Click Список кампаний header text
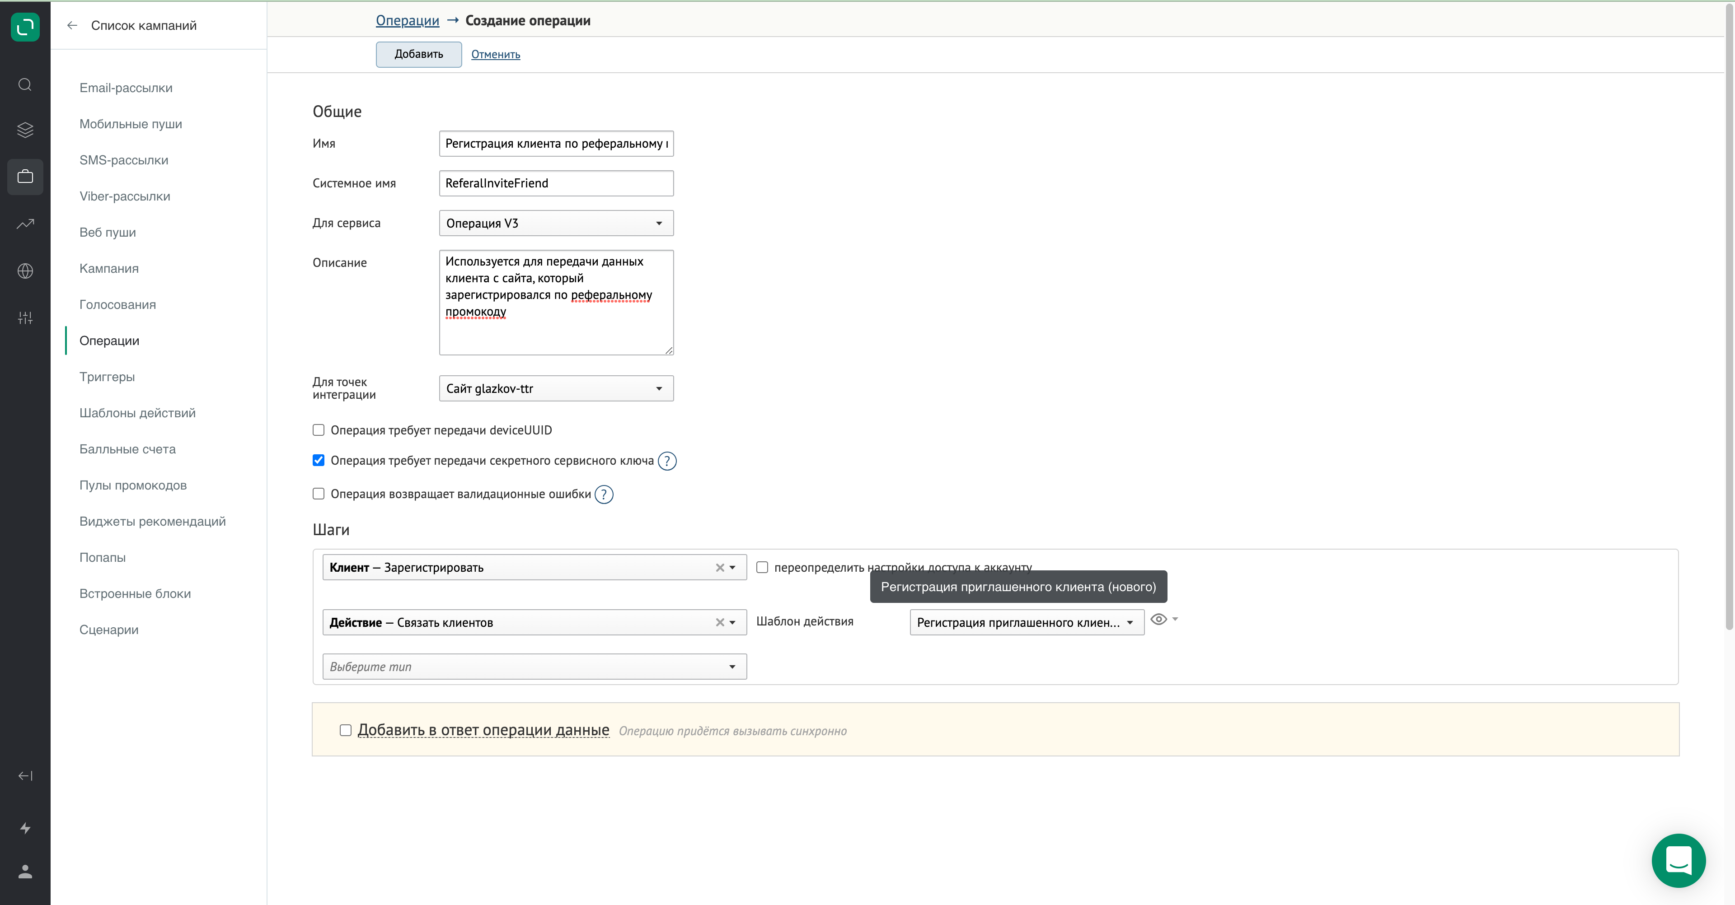Image resolution: width=1735 pixels, height=905 pixels. pos(144,26)
